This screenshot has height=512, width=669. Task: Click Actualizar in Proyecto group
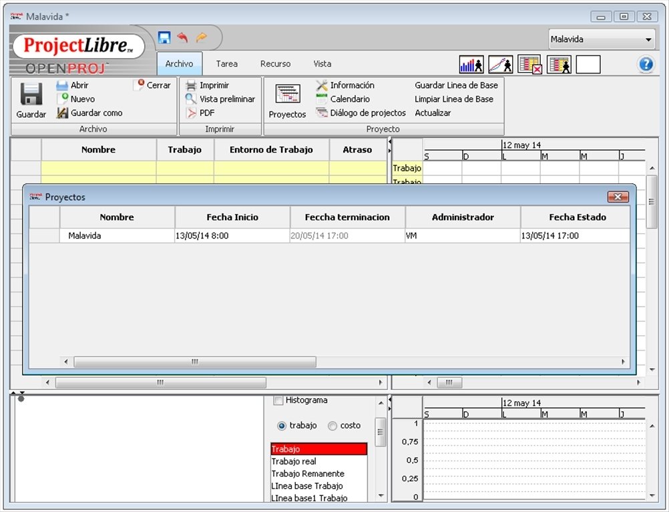pyautogui.click(x=433, y=113)
